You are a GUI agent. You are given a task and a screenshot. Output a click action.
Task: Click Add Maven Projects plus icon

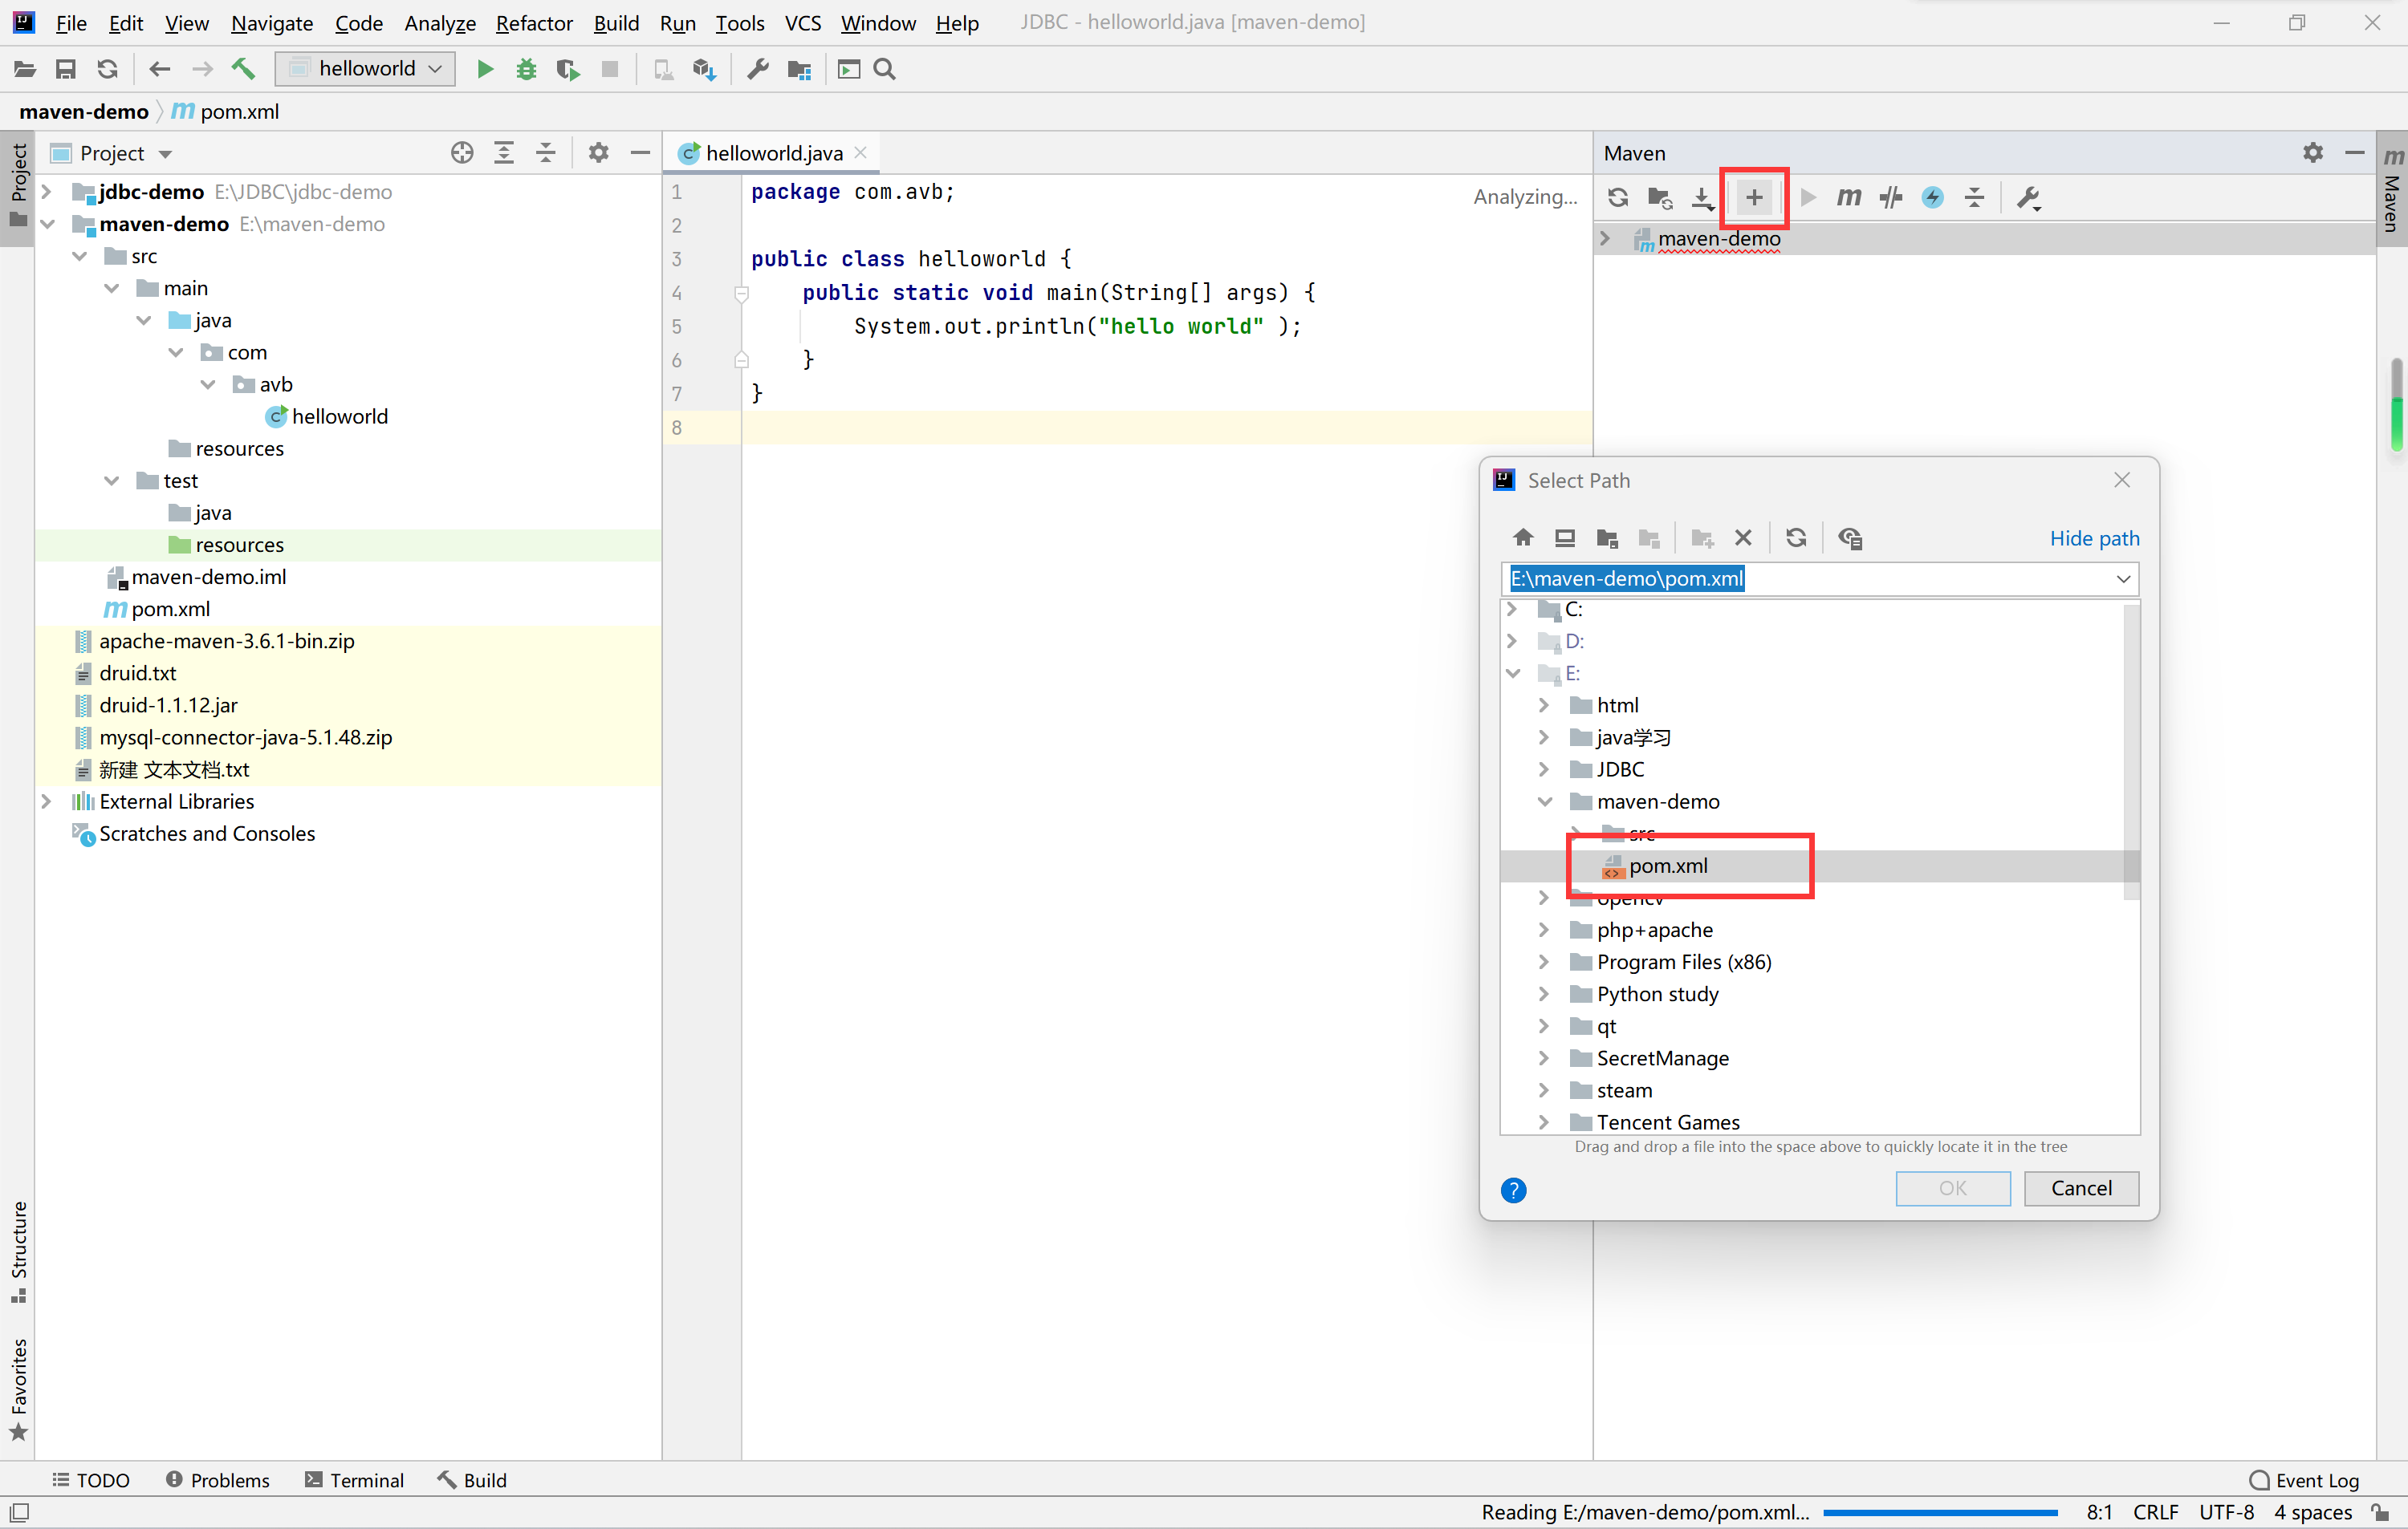pyautogui.click(x=1753, y=198)
